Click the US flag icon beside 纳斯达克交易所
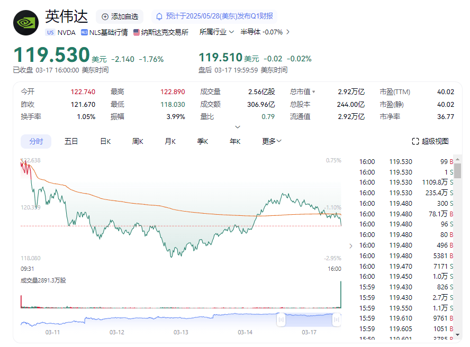 [137, 32]
